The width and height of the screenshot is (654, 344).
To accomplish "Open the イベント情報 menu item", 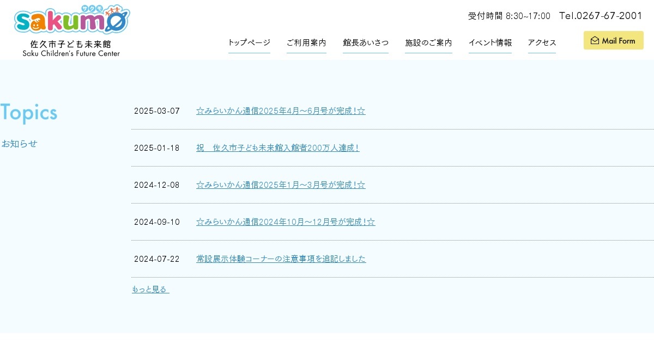I will (x=490, y=42).
